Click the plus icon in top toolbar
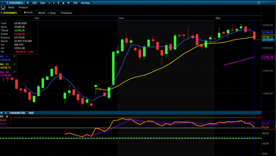This screenshot has width=276, height=156. (49, 2)
